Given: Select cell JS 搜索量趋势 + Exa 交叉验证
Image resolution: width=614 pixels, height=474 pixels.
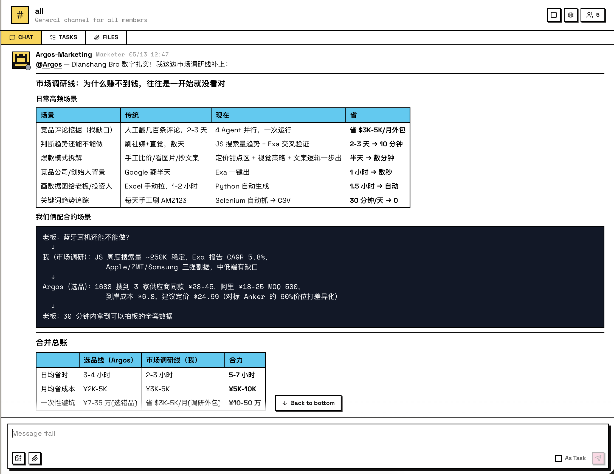Looking at the screenshot, I should coord(278,144).
